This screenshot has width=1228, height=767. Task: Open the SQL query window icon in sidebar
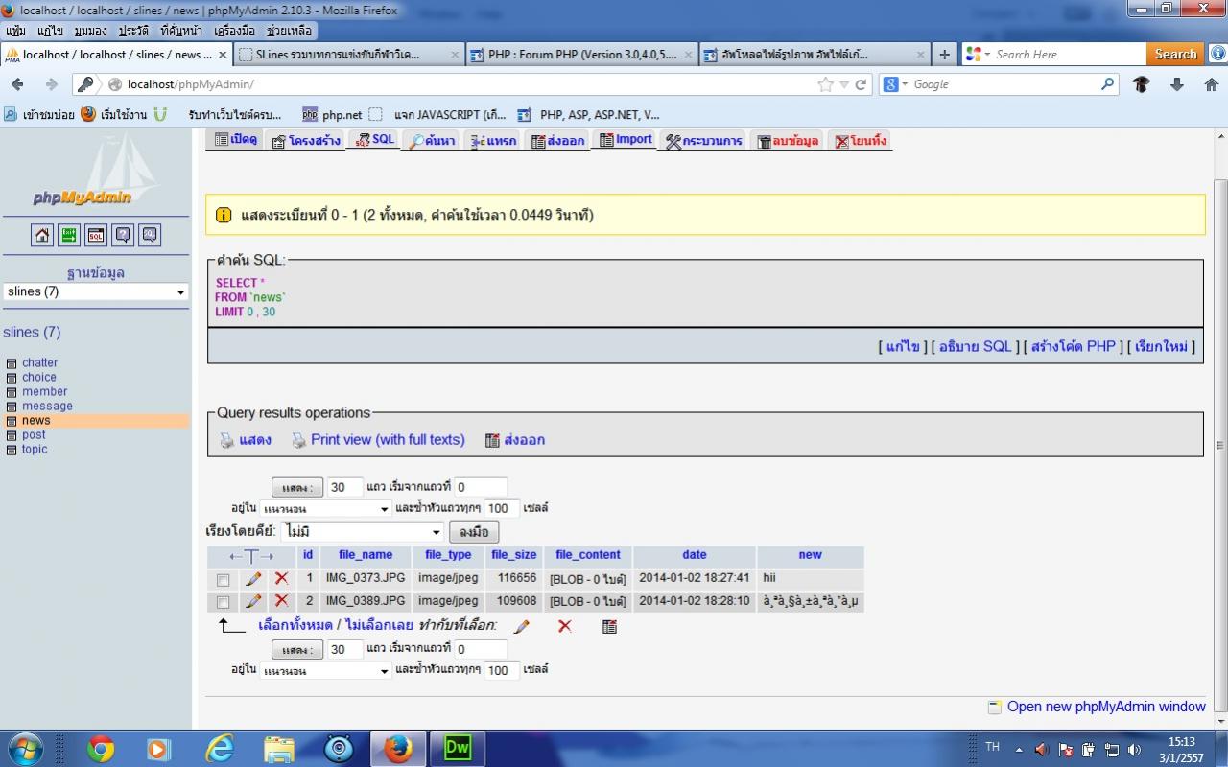coord(96,235)
